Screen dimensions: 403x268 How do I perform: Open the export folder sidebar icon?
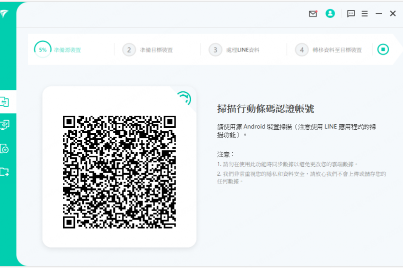pyautogui.click(x=4, y=172)
